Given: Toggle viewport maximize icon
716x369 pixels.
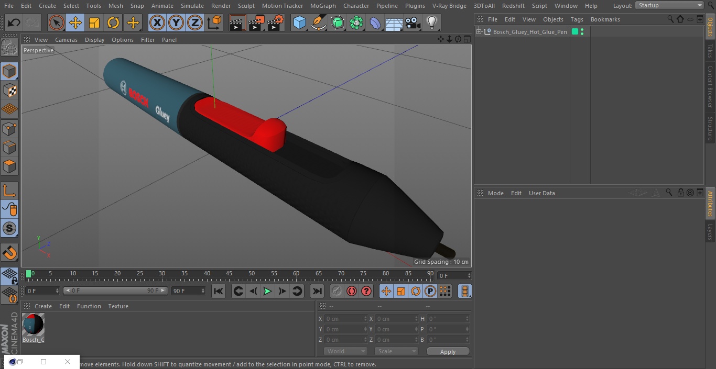Looking at the screenshot, I should coord(467,39).
